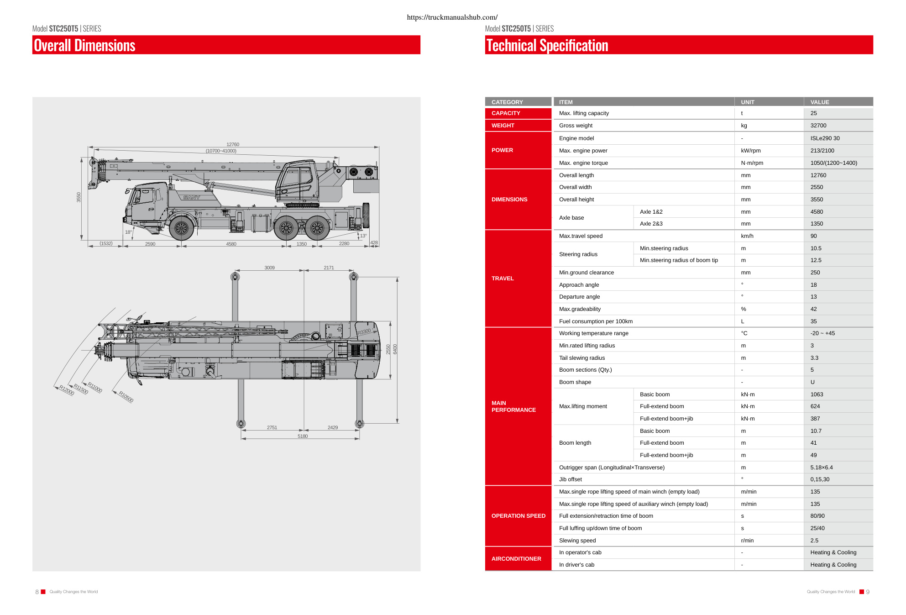This screenshot has width=906, height=615.
Task: Select the 'Outrigger span (Longitudinal×Transverse)' item
Action: (x=612, y=468)
